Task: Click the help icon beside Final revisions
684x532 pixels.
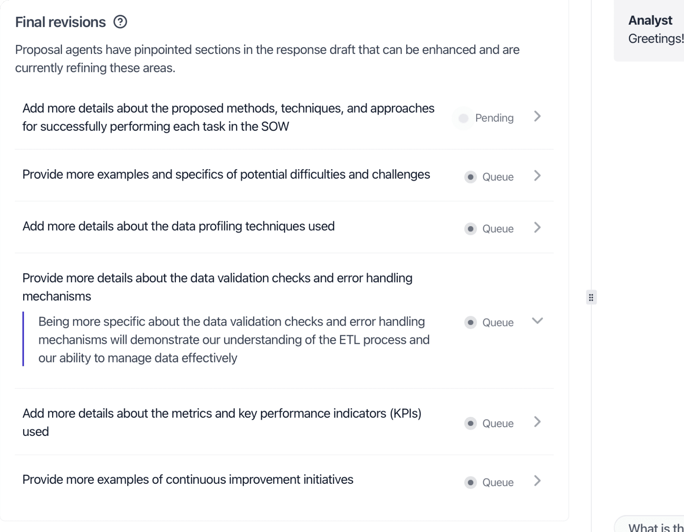Action: (x=120, y=22)
